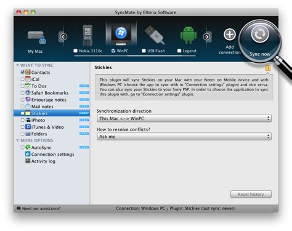292x231 pixels.
Task: Open the Synchronization direction dropdown
Action: [184, 118]
